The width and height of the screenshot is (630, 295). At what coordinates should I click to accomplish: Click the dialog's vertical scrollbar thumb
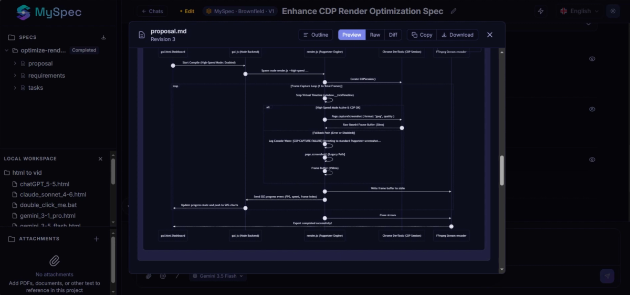click(x=502, y=170)
